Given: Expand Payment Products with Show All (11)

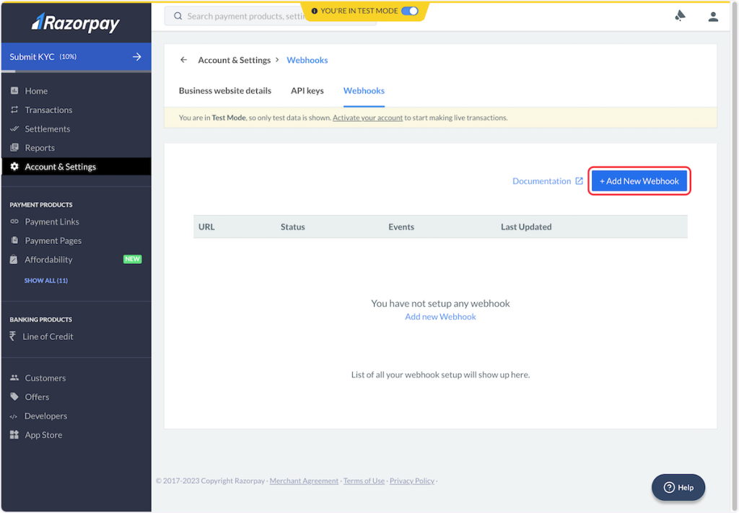Looking at the screenshot, I should [x=46, y=280].
